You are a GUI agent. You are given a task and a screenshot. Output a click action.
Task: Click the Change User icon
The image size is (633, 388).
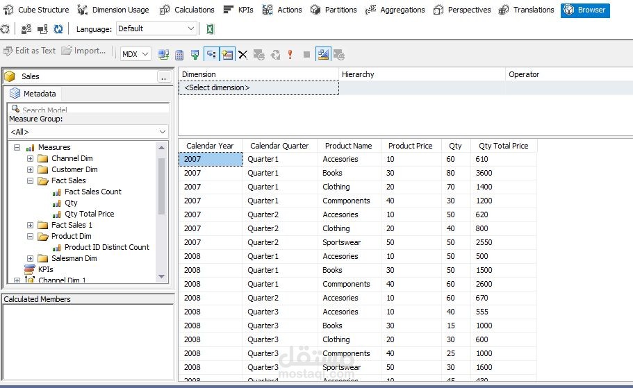(x=26, y=29)
